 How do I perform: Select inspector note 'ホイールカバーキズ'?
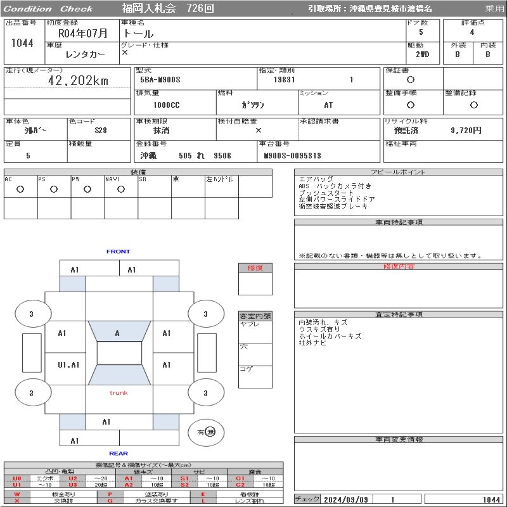coord(330,337)
